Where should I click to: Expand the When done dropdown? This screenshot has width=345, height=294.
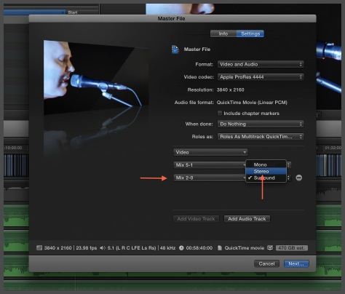(261, 124)
